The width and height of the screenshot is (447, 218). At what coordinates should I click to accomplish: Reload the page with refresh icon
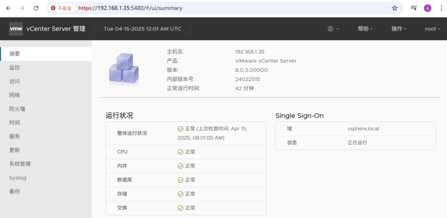tap(36, 8)
